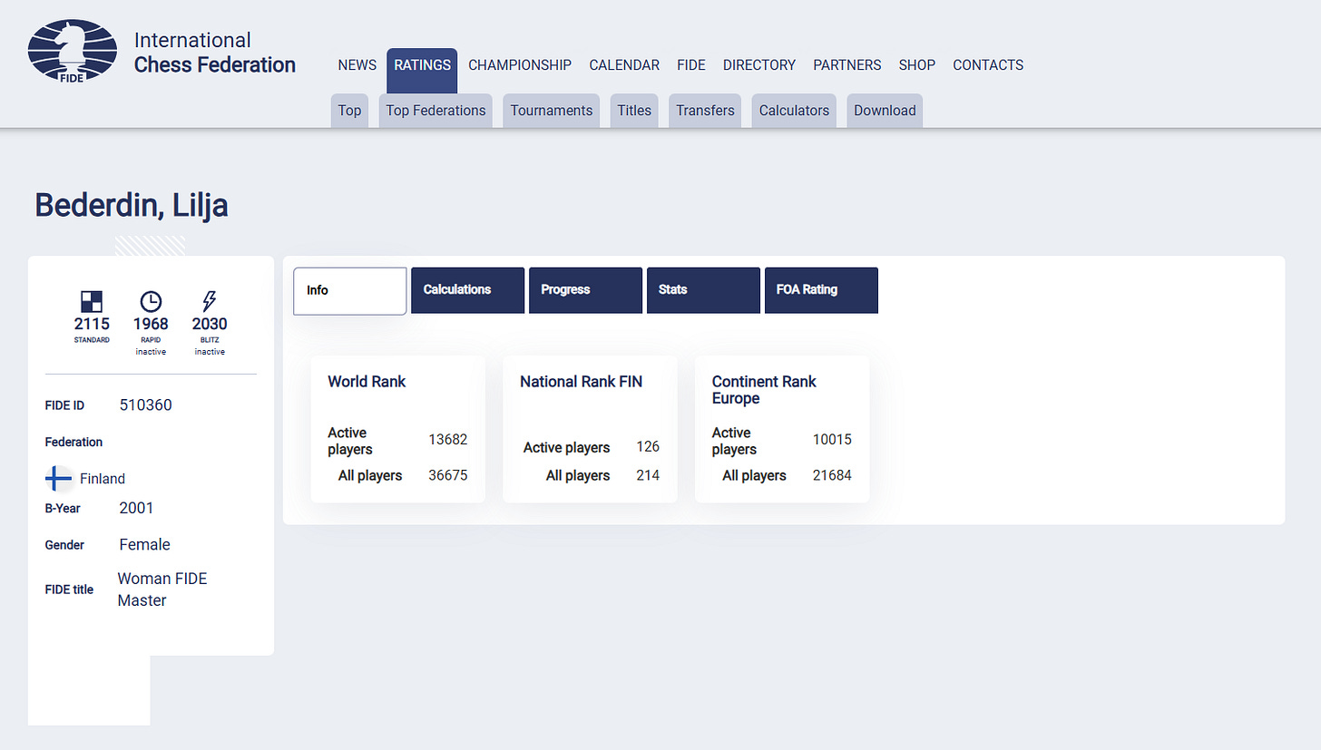Viewport: 1321px width, 750px height.
Task: Switch to the Calculations tab
Action: pos(467,290)
